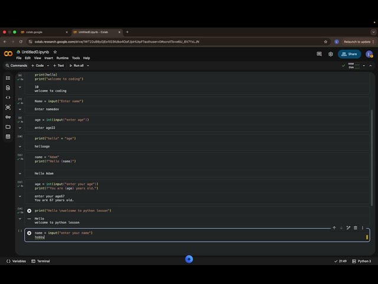Open output options dots for Hello output

pos(29,219)
